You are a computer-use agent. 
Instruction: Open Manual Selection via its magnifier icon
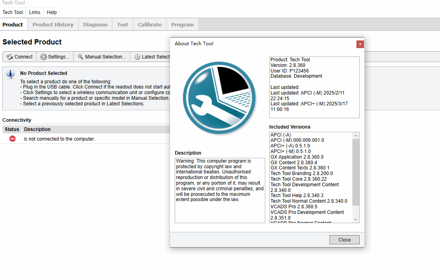(80, 56)
